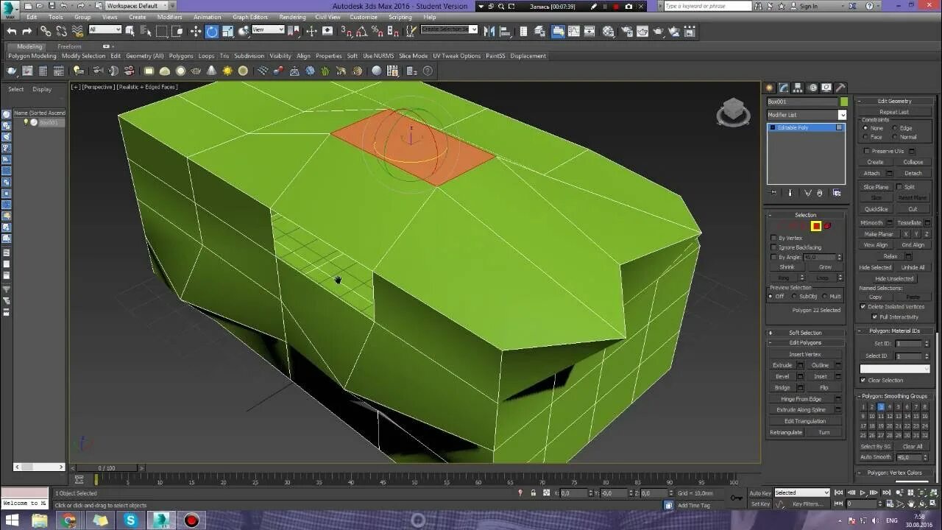Open the Hierarchy command panel tab

[798, 88]
